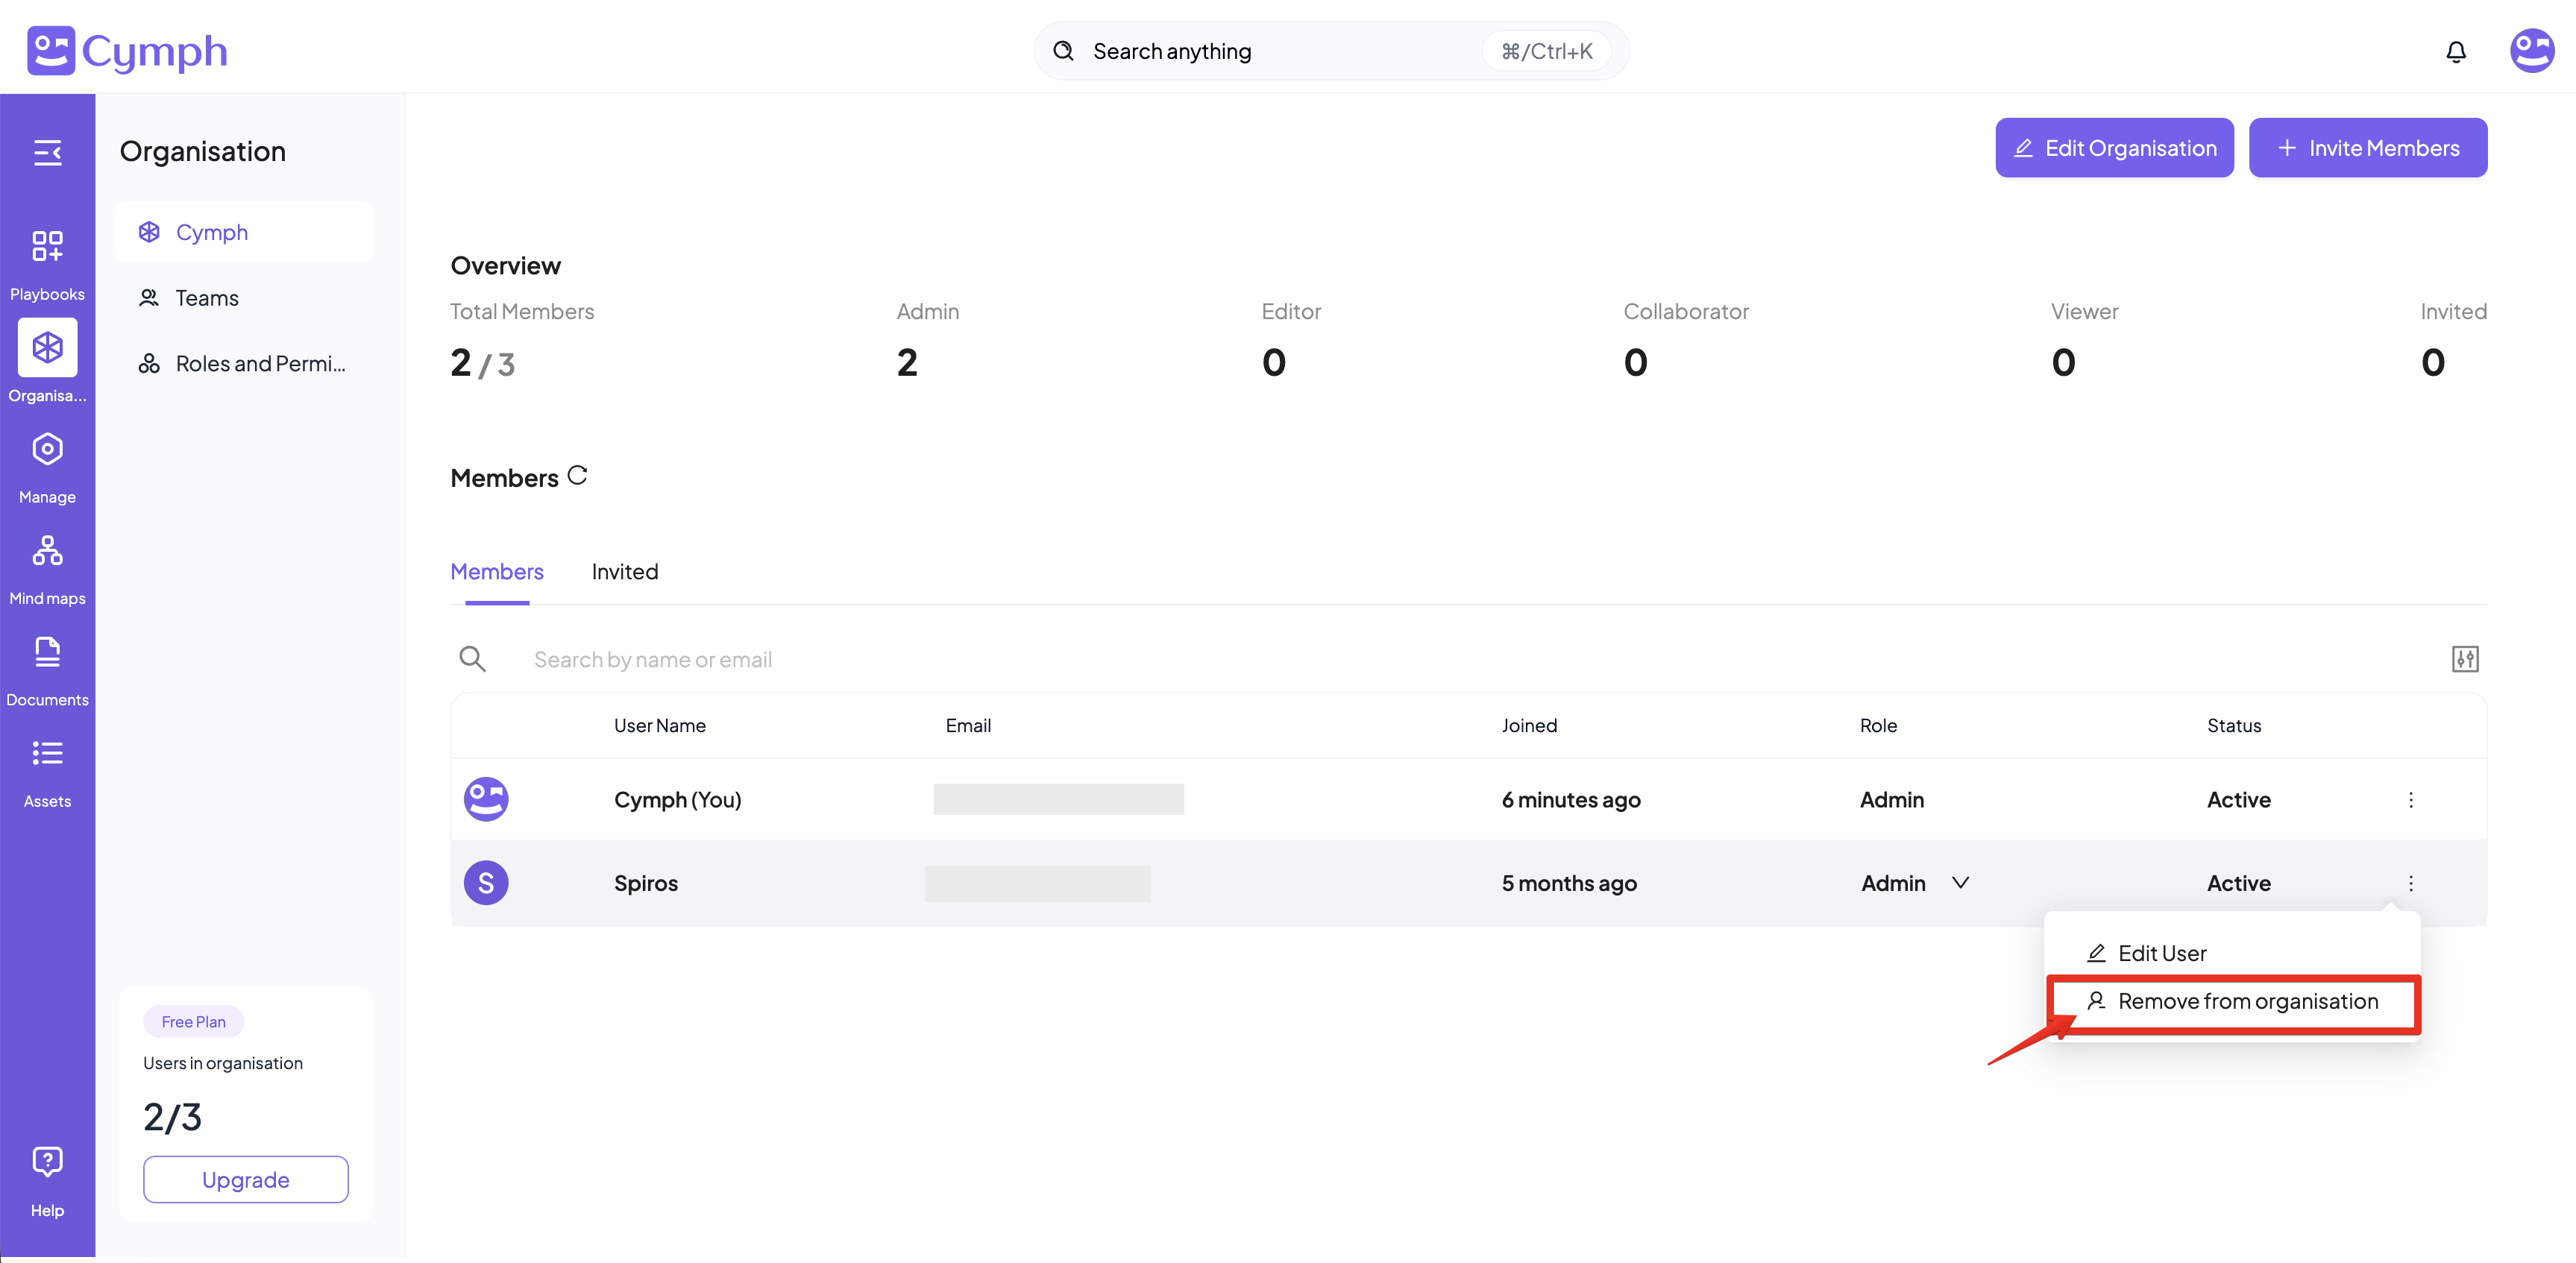Expand Spiros's Admin role dropdown
This screenshot has height=1263, width=2576.
pos(1959,882)
